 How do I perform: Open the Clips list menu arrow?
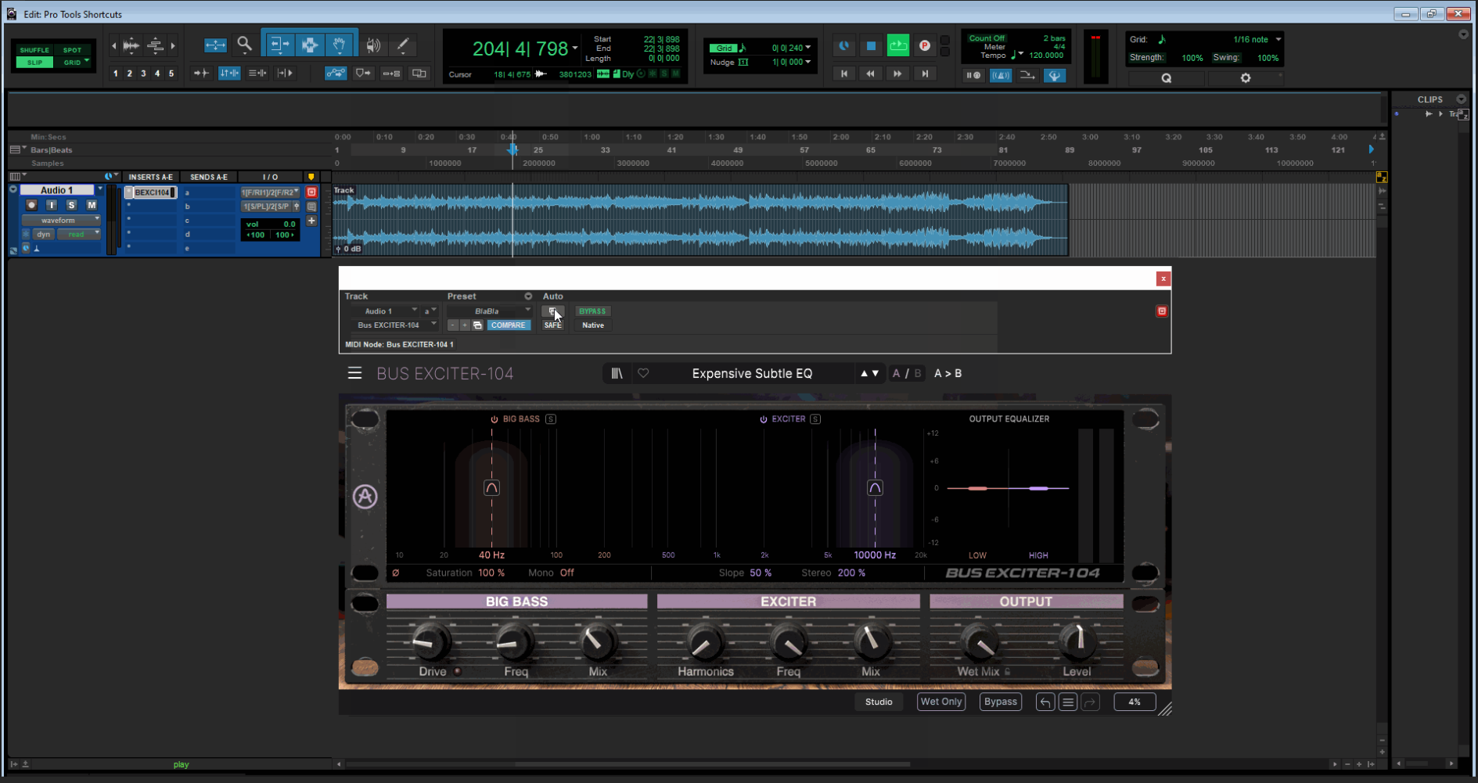pos(1461,99)
